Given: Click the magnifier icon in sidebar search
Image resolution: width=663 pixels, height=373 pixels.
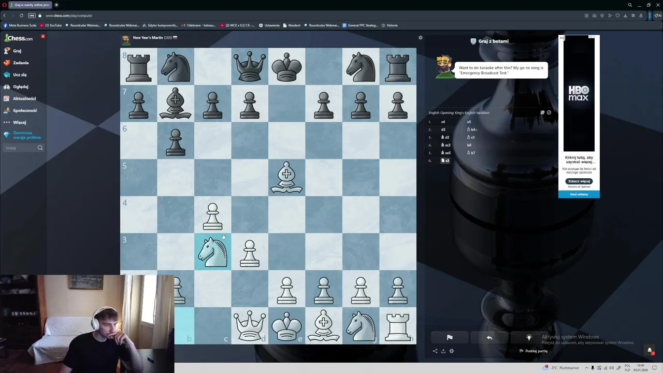Looking at the screenshot, I should (x=40, y=148).
